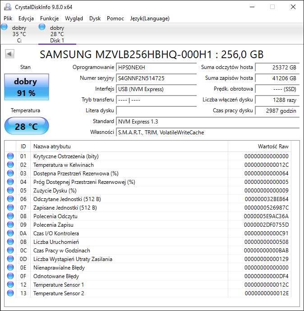Viewport: 304px width, 311px height.
Task: Click the 25372 GB host reads value
Action: 277,68
